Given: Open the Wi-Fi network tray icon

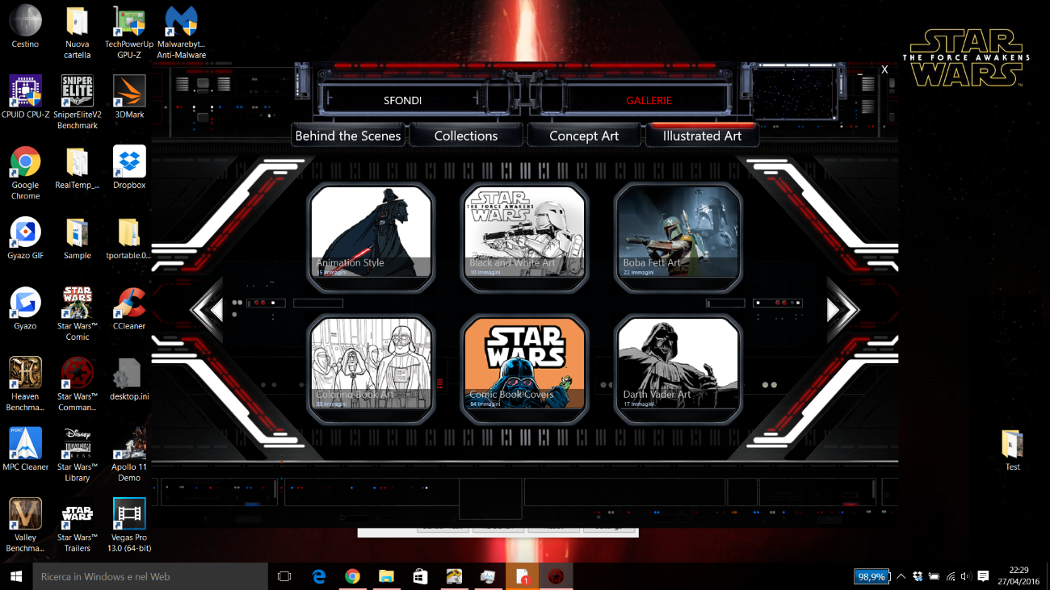Looking at the screenshot, I should [950, 576].
